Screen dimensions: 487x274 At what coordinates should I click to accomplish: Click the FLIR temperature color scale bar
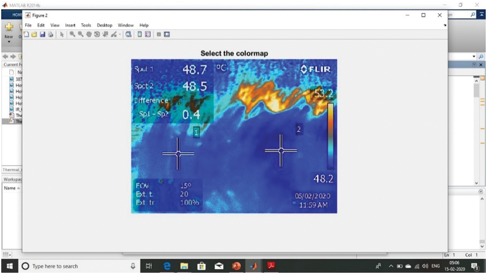(331, 136)
